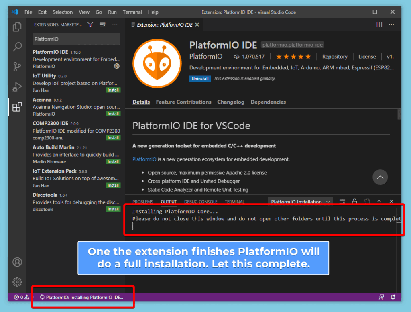Install the Auto Build Marlin extension
This screenshot has width=411, height=312.
(x=113, y=161)
